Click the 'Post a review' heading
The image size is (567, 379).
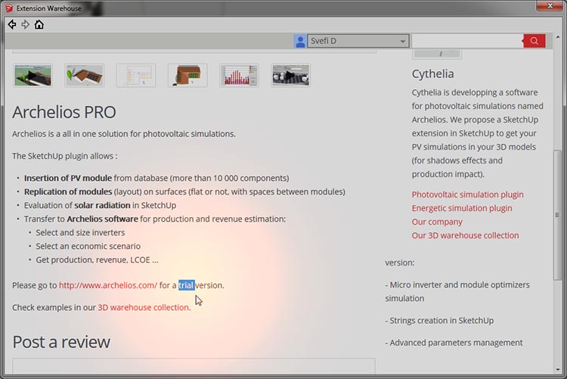61,342
